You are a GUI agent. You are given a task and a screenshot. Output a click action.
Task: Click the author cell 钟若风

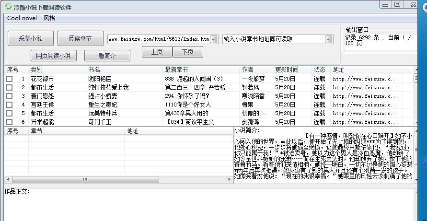(x=250, y=88)
